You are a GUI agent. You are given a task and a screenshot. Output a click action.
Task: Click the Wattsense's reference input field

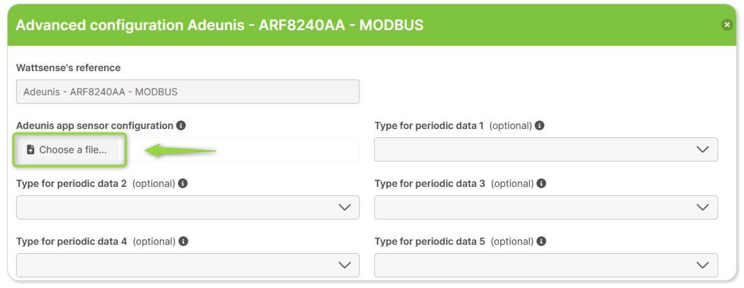pos(188,91)
